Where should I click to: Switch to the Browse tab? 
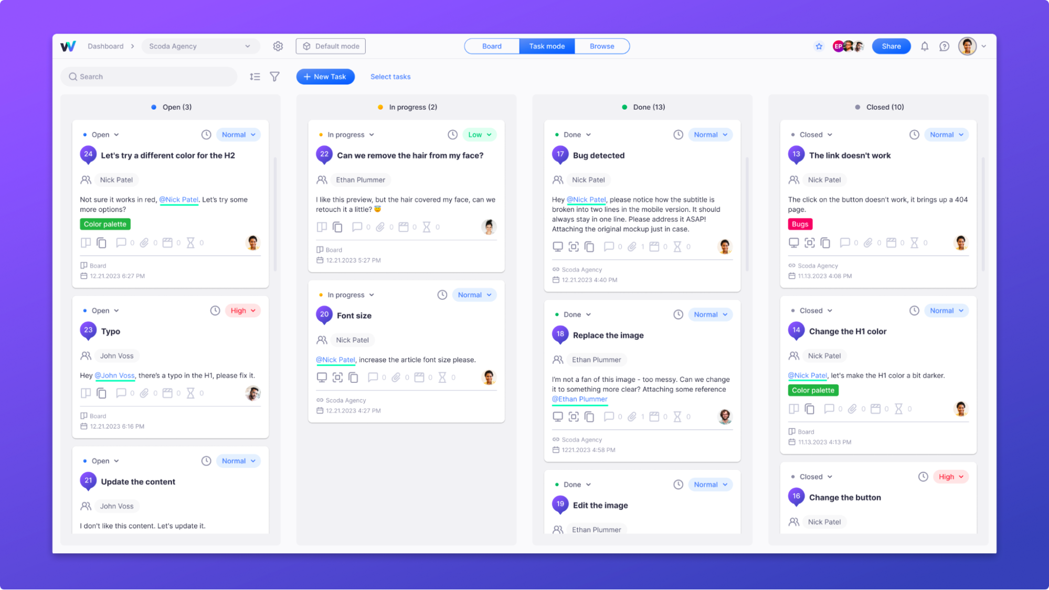[601, 46]
